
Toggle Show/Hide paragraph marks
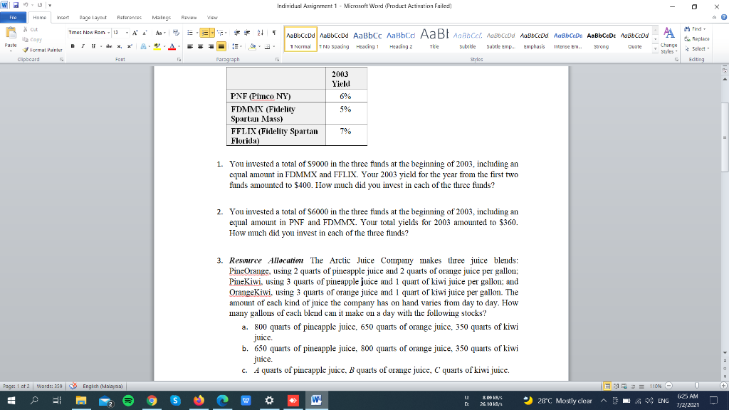[275, 33]
